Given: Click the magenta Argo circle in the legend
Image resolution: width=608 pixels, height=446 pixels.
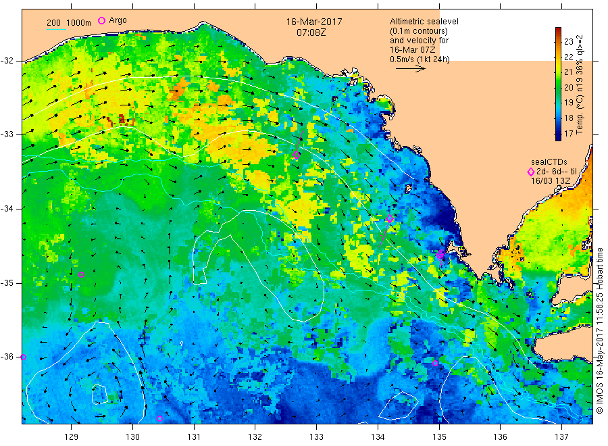Looking at the screenshot, I should pos(101,20).
